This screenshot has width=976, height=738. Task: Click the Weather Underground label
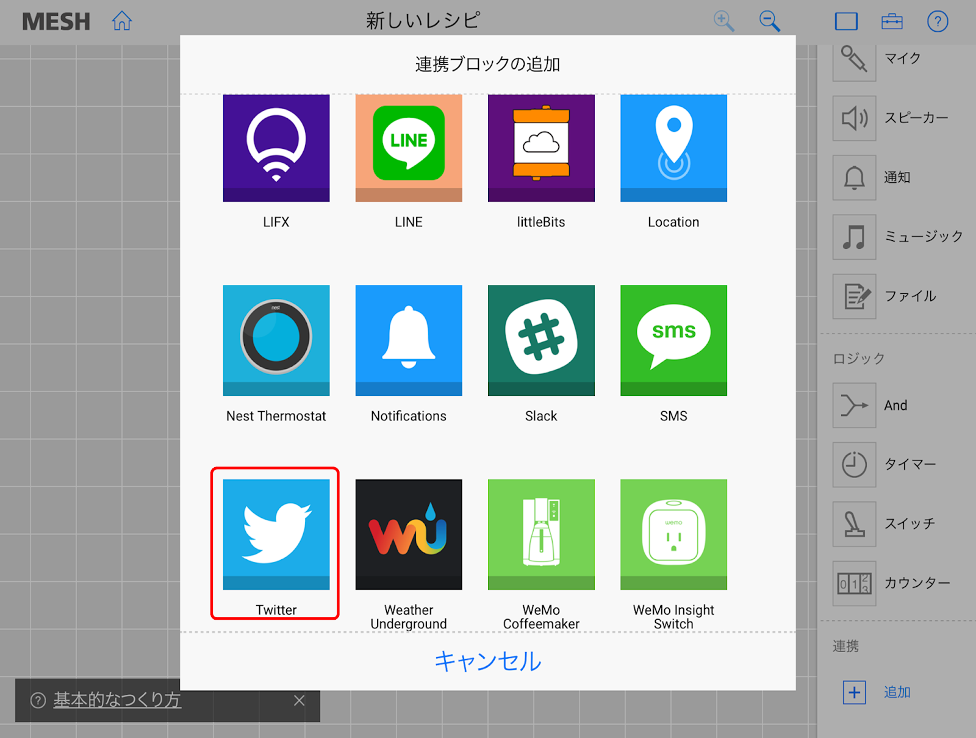(409, 617)
